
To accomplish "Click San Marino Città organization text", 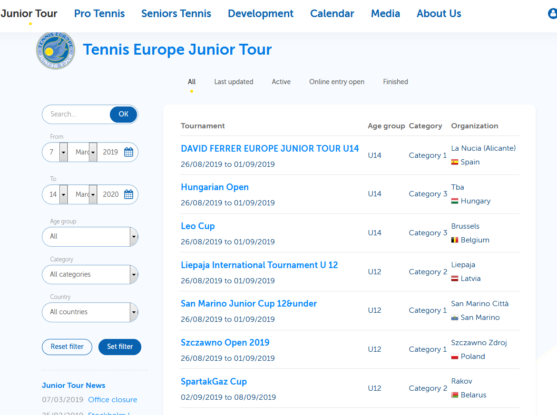I will tap(479, 304).
